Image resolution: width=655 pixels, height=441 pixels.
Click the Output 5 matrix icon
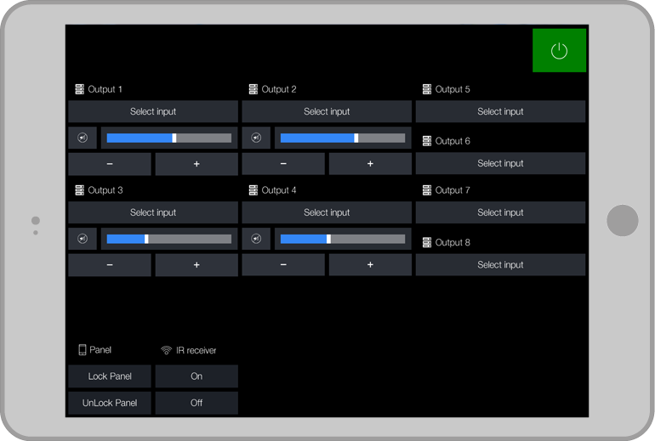[427, 89]
